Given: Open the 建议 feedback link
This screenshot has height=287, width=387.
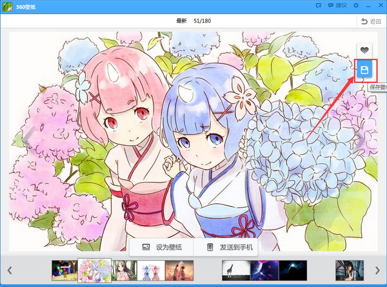Looking at the screenshot, I should tap(337, 5).
